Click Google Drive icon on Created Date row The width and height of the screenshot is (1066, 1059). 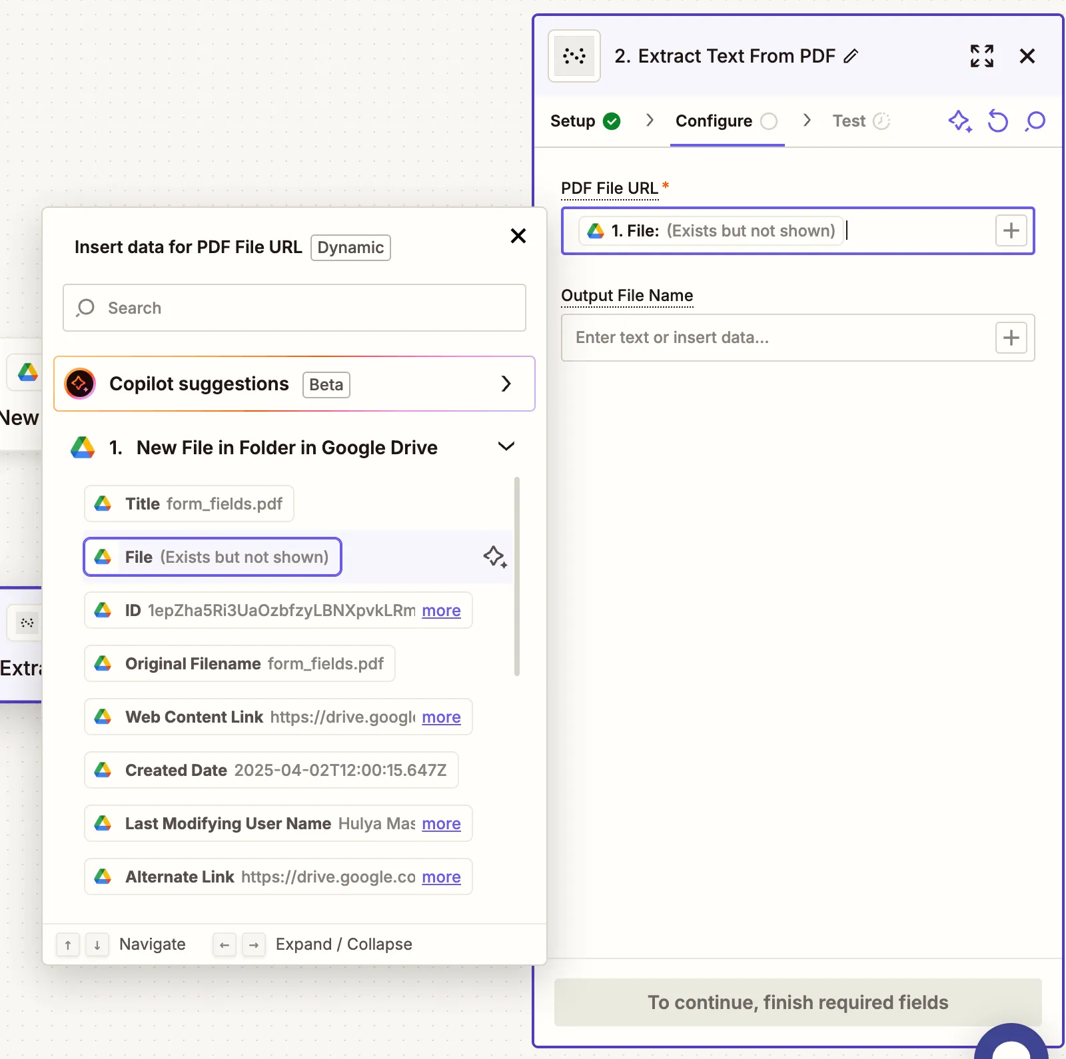[x=103, y=770]
